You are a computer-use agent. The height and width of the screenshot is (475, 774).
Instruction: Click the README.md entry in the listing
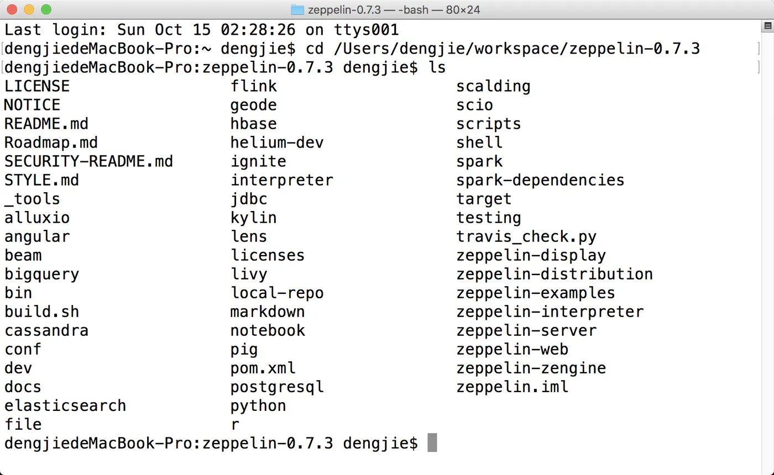(x=46, y=124)
